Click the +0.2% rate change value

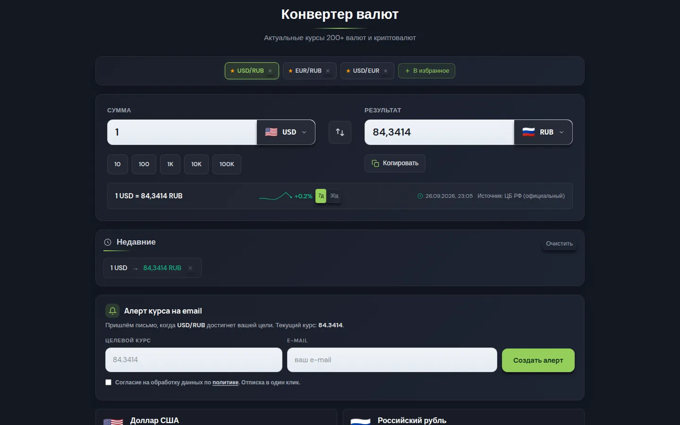304,196
